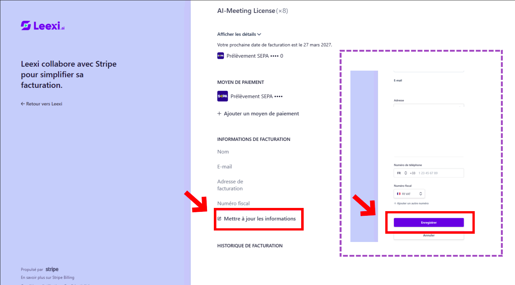The width and height of the screenshot is (515, 285).
Task: Click the Prélèvement SEPA •••• 0 text
Action: coord(255,56)
